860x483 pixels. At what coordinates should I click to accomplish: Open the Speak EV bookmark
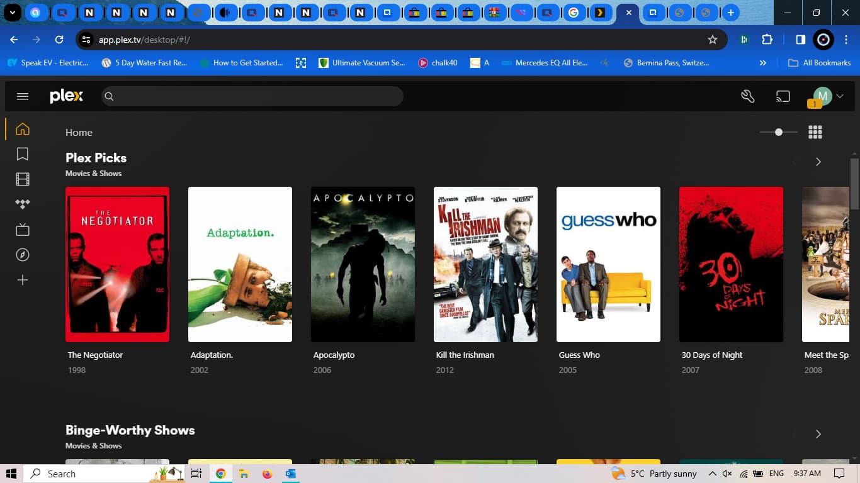[x=48, y=63]
